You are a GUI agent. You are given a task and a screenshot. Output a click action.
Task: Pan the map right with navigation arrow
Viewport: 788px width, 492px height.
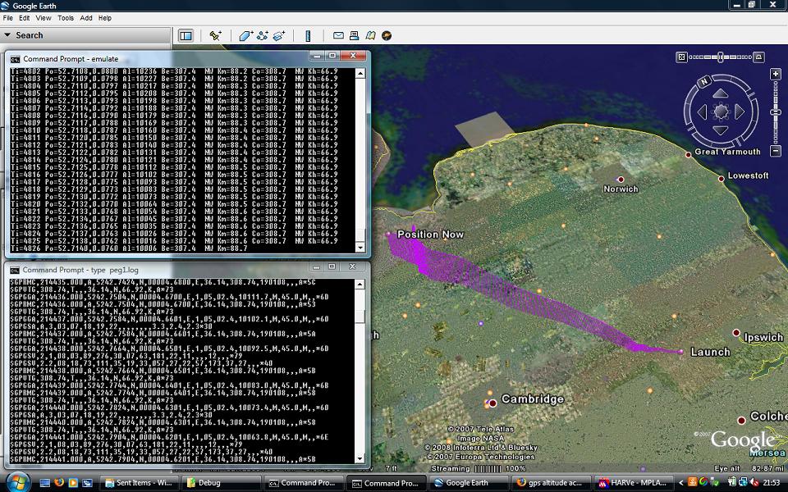point(740,112)
